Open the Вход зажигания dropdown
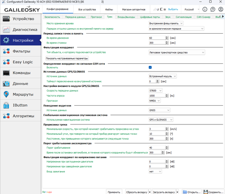 tap(155, 172)
